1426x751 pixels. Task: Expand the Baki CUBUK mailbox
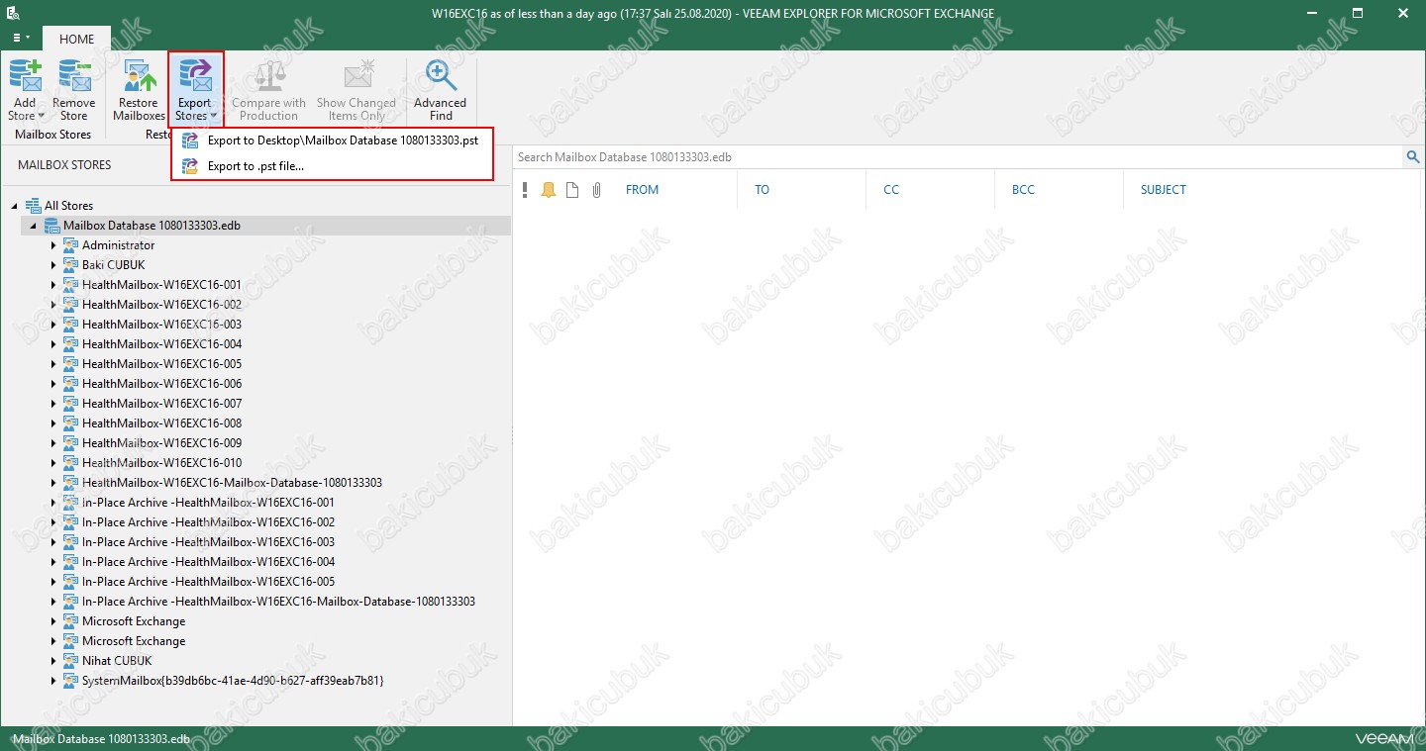(x=53, y=265)
